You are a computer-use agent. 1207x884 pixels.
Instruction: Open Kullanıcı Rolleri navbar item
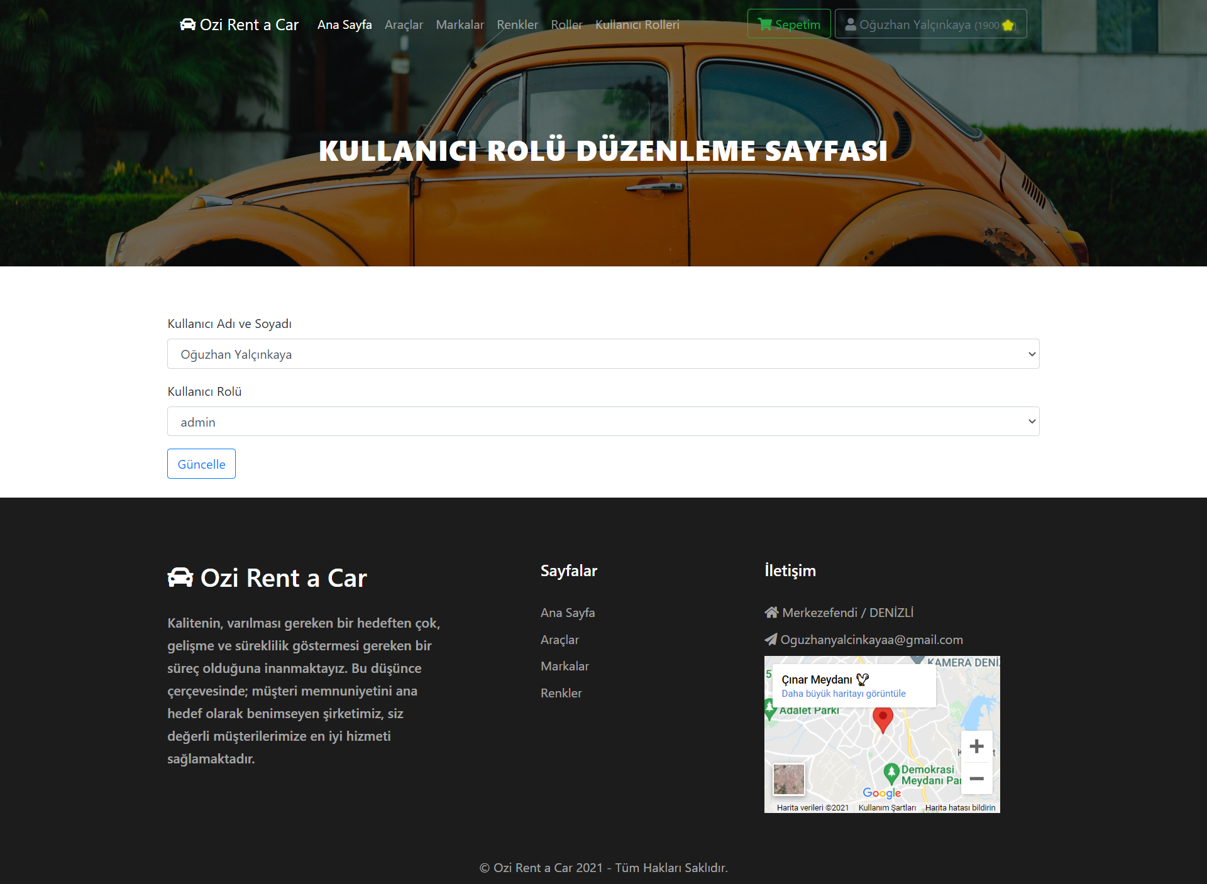click(x=637, y=25)
